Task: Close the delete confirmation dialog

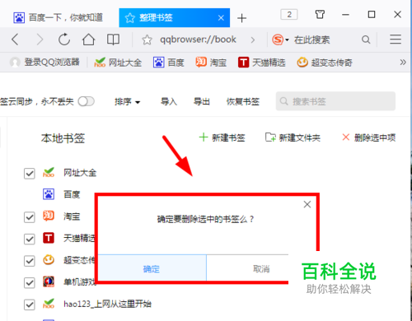Action: [x=307, y=204]
